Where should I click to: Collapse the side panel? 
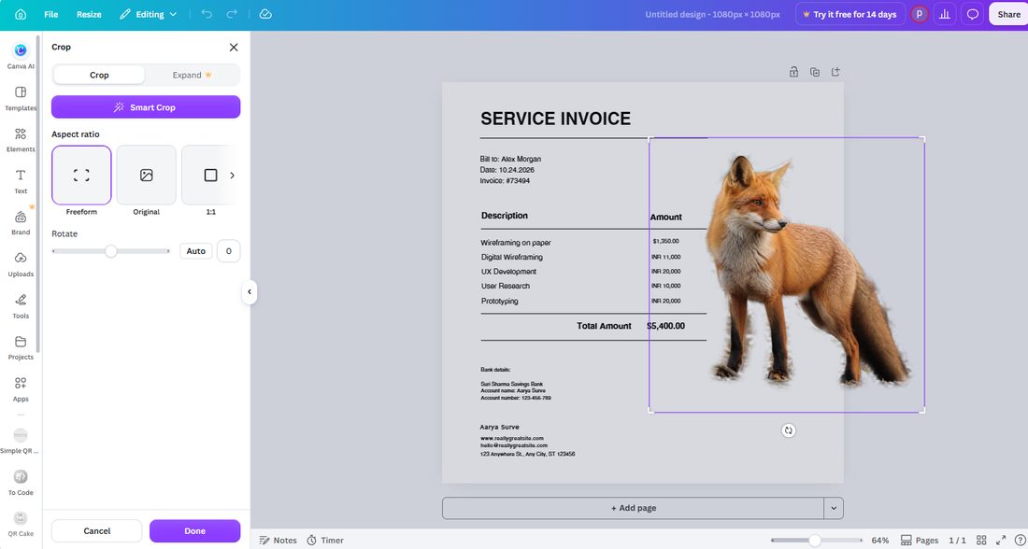pyautogui.click(x=250, y=292)
